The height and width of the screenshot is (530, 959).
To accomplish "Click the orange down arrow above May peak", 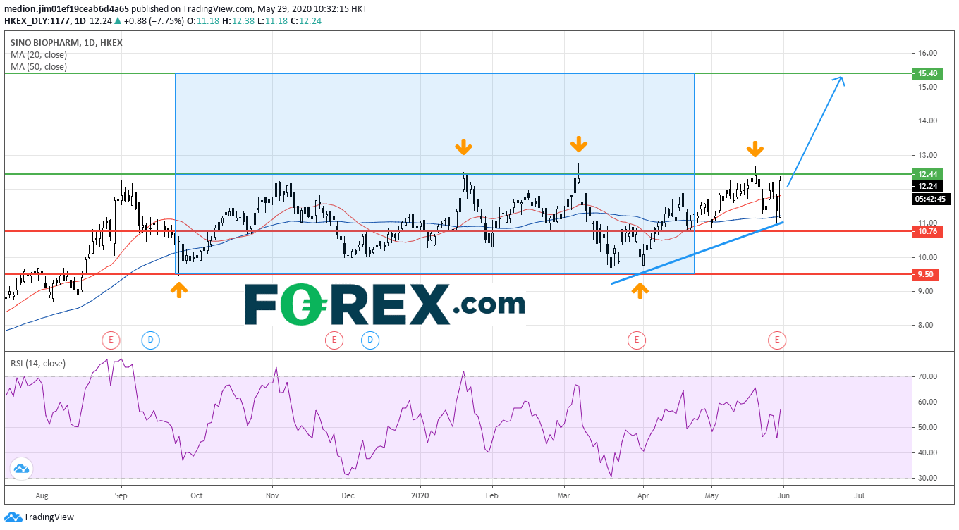I will [755, 149].
